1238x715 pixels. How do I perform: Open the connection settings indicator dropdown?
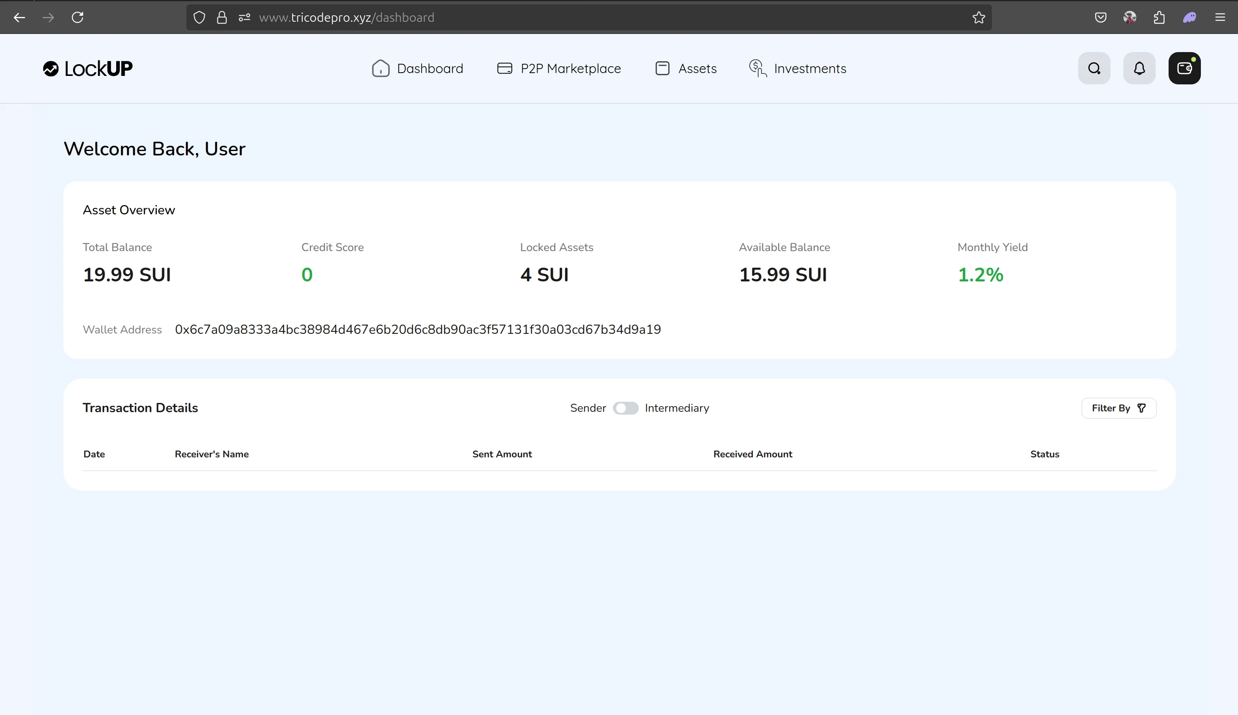(x=244, y=17)
